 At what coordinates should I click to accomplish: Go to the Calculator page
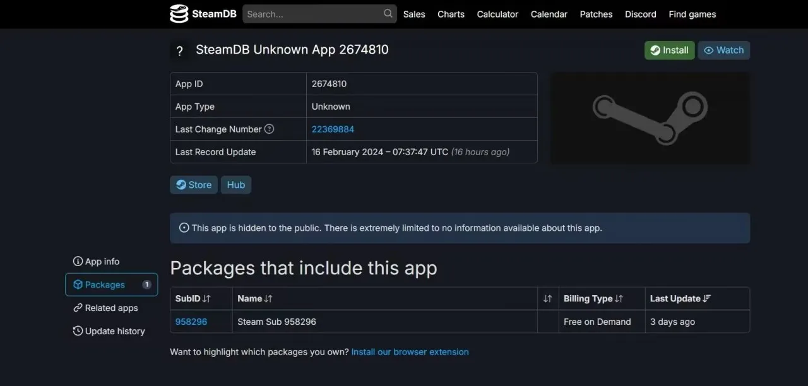497,14
